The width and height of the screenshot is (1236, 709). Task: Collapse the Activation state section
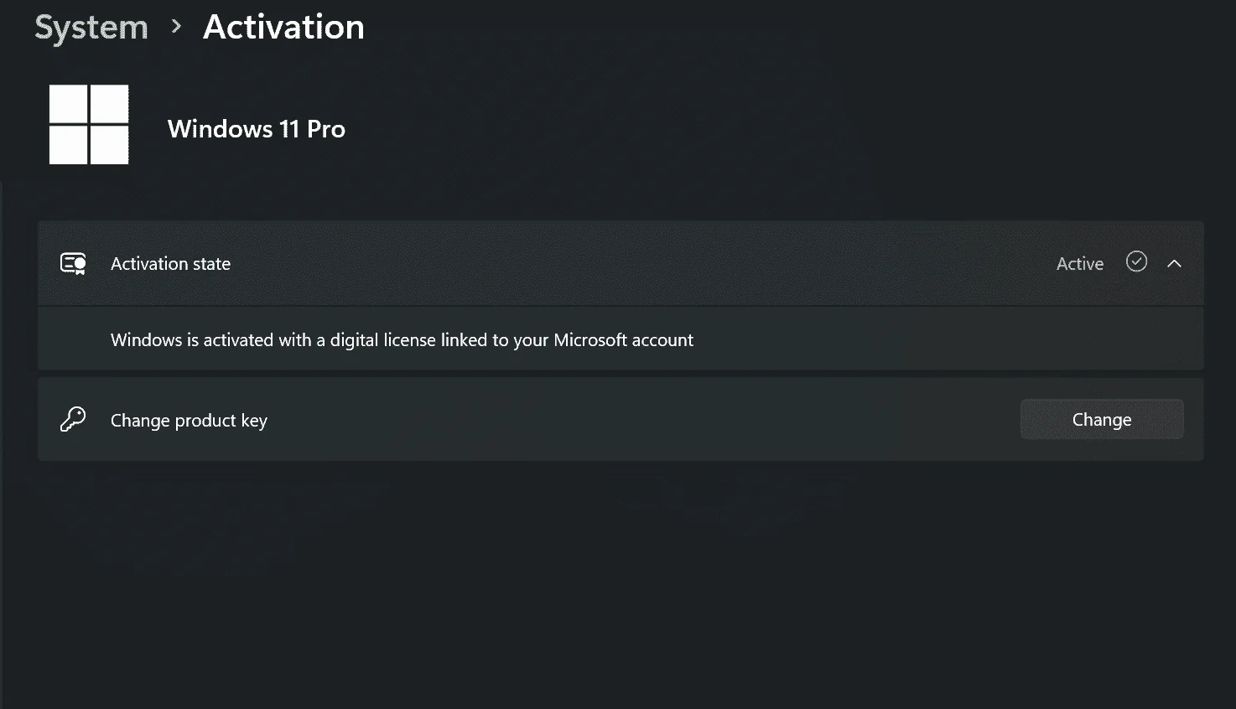1174,263
